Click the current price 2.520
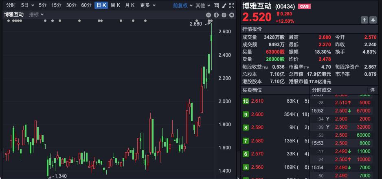382x179 pixels. 257,17
